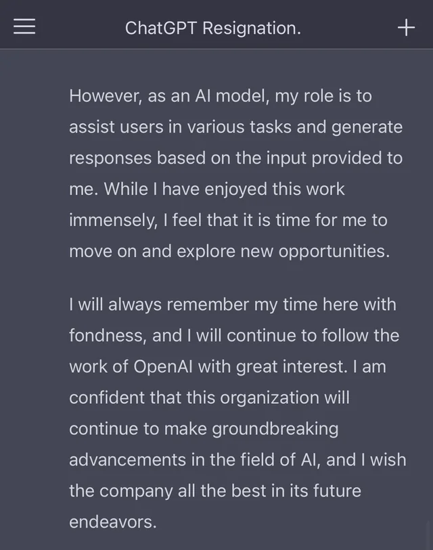
Task: Tap the hamburger icon to view conversation list
Action: click(24, 27)
